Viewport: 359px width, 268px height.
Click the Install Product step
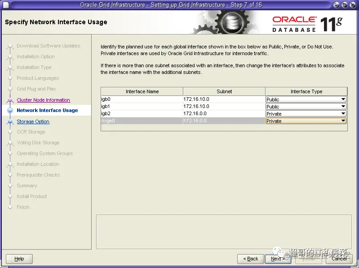[31, 196]
